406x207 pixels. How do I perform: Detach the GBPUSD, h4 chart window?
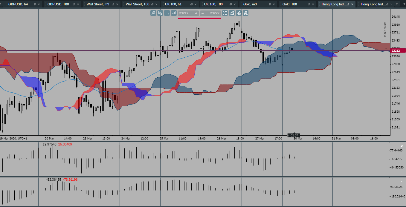coord(35,4)
